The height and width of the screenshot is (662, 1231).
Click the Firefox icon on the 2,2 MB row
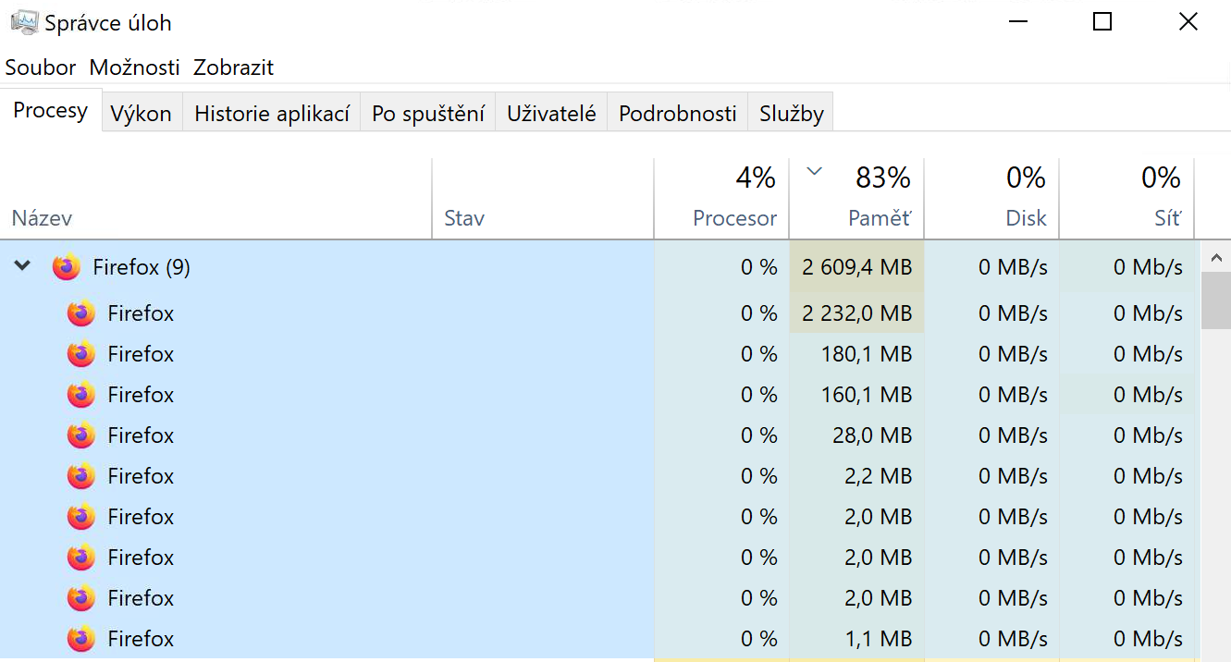[80, 475]
